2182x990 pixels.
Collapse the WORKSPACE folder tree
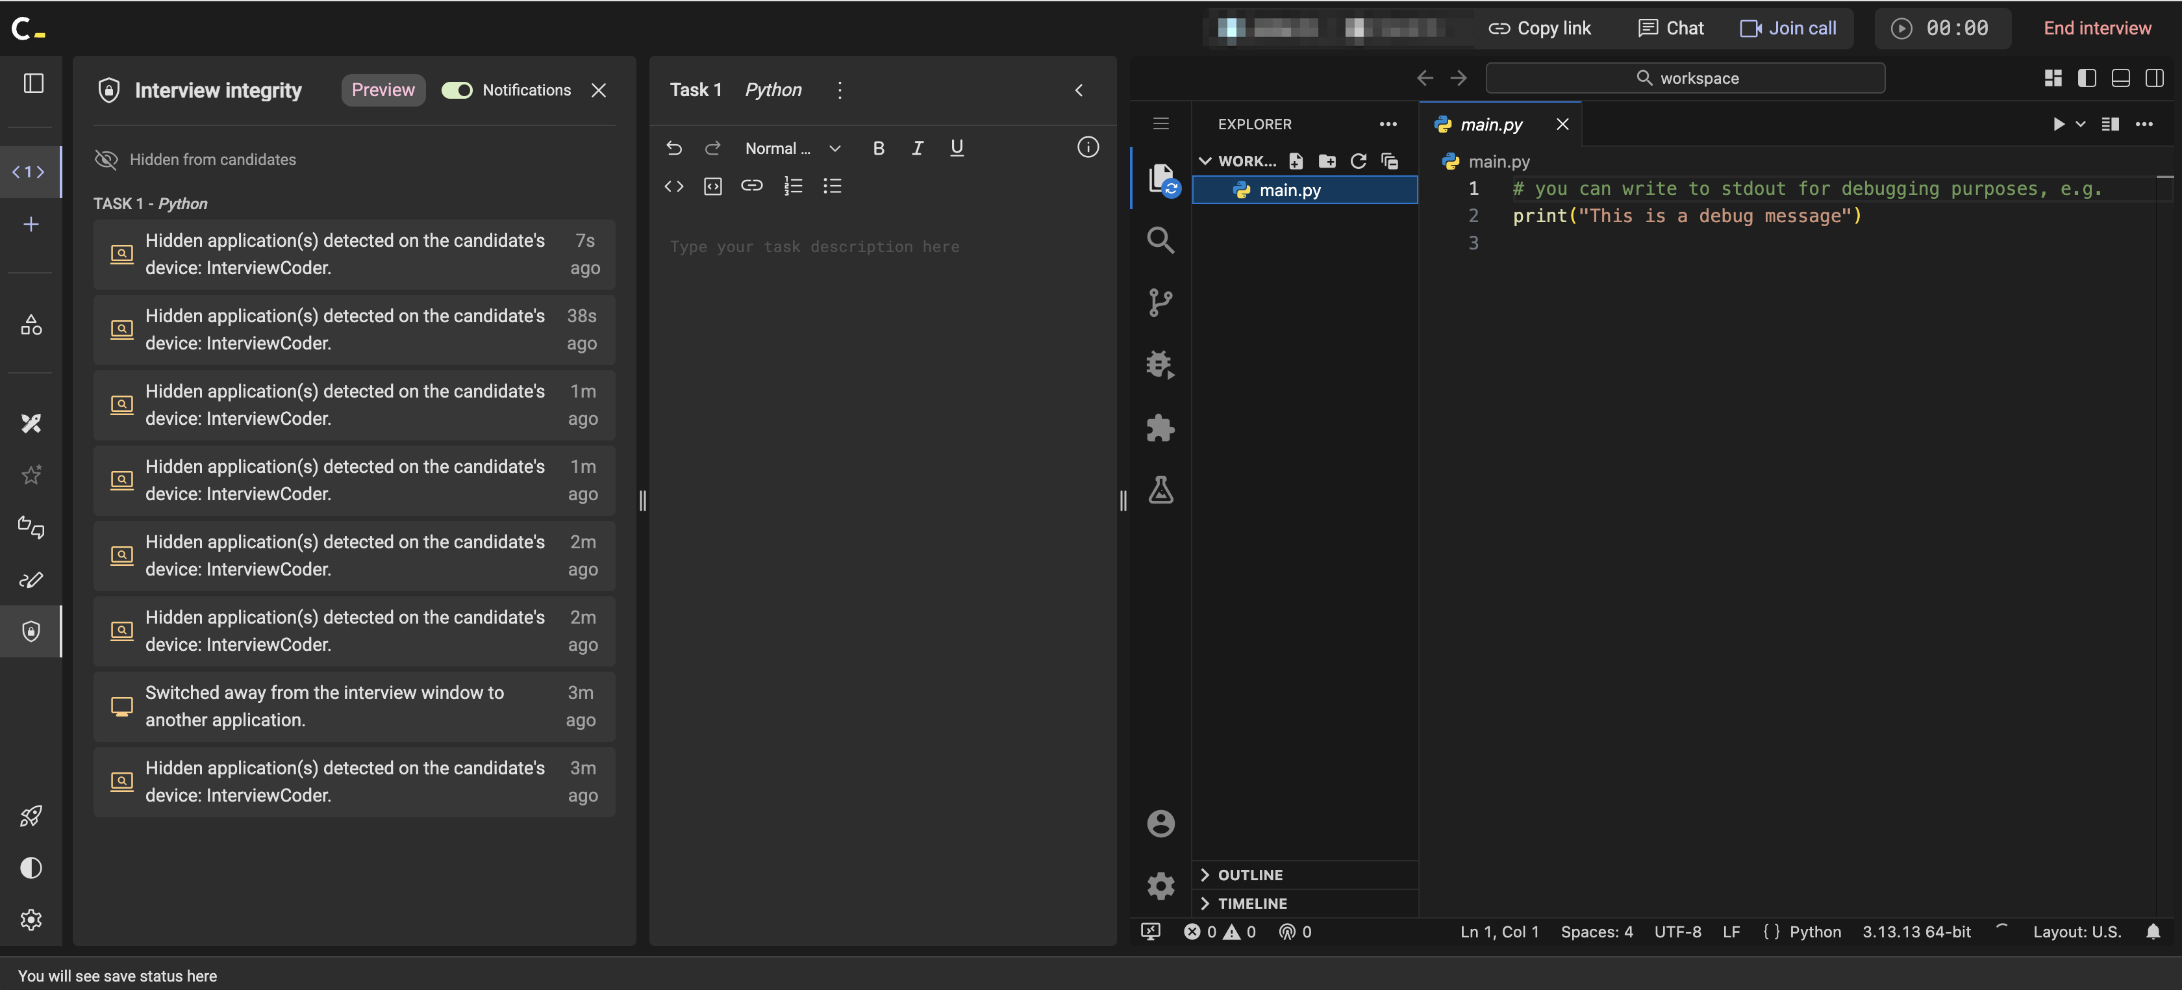tap(1236, 161)
